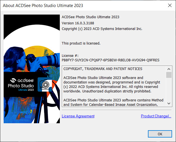Click the 'License #:' label

[70, 55]
